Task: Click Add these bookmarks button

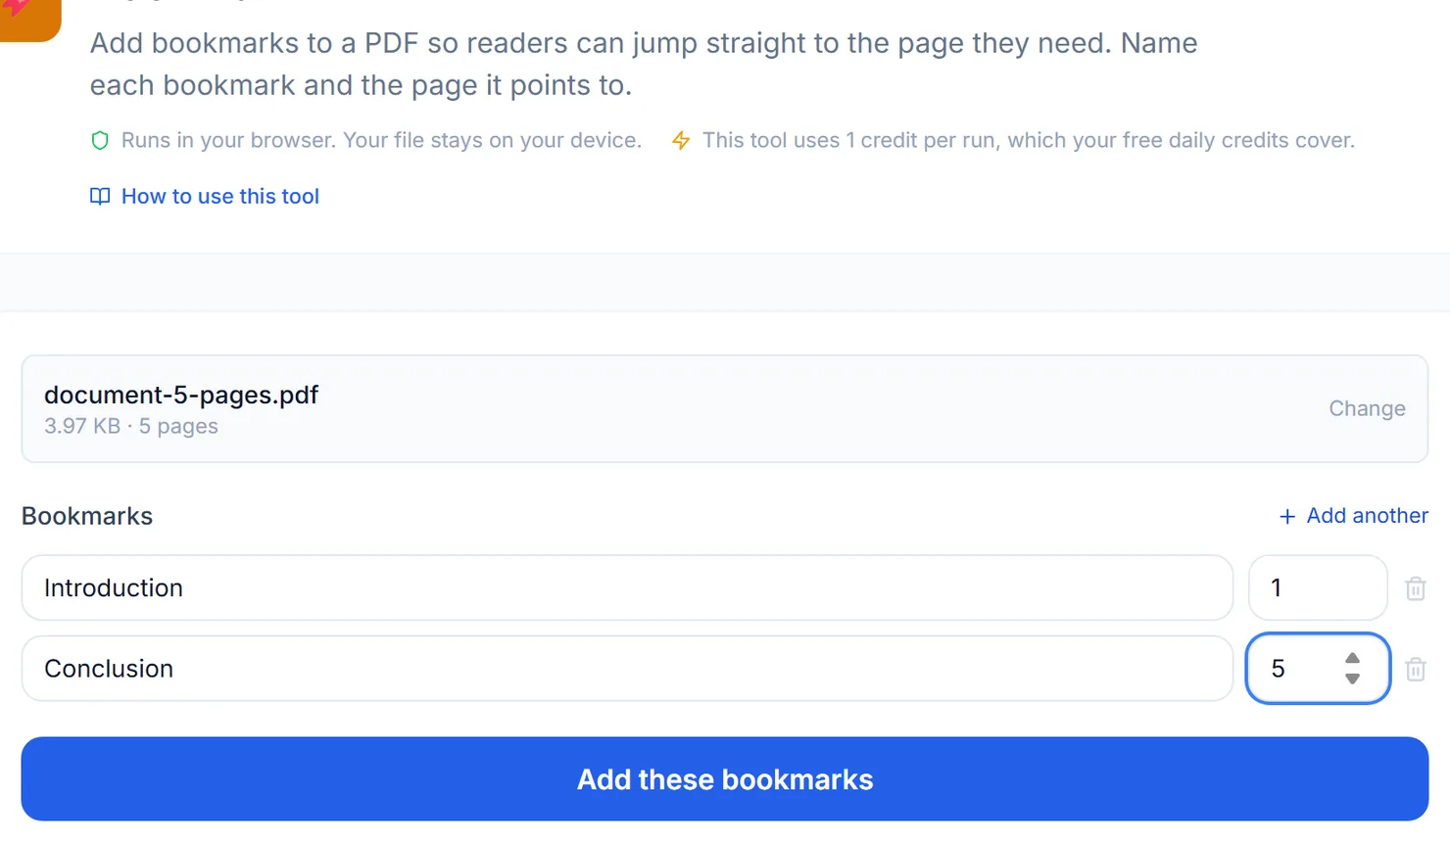Action: click(725, 779)
